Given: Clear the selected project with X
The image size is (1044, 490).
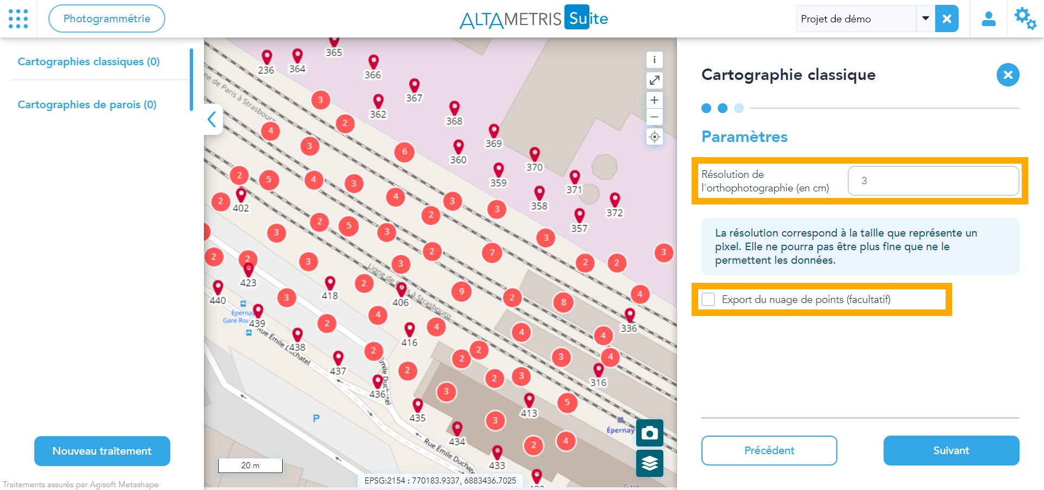Looking at the screenshot, I should pos(947,19).
